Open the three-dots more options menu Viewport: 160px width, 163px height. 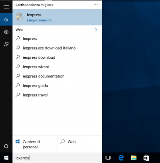point(95,5)
